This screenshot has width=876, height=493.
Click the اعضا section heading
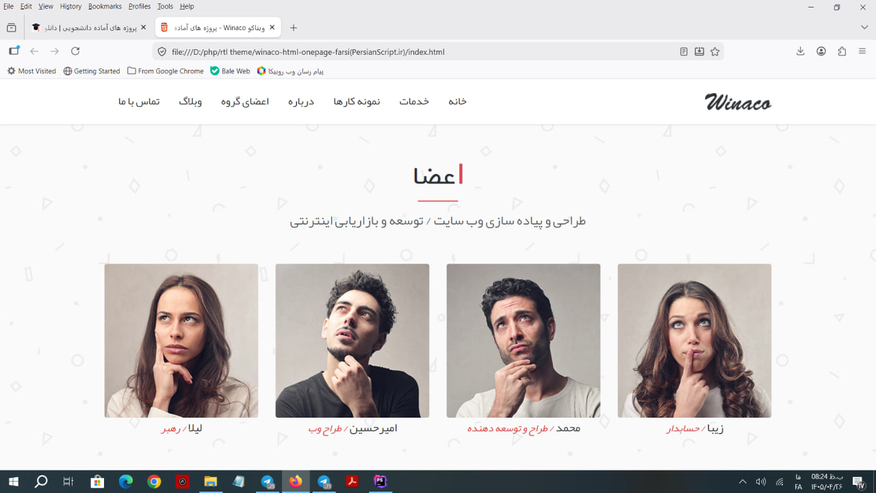coord(438,175)
